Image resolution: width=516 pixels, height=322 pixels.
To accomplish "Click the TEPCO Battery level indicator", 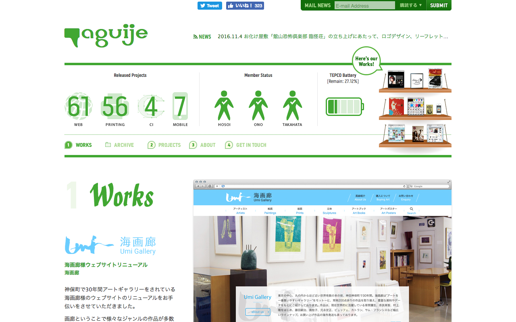I will (344, 106).
